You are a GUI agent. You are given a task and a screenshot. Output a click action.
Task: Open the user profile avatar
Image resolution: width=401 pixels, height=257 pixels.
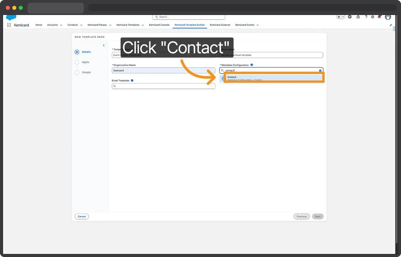pyautogui.click(x=388, y=17)
